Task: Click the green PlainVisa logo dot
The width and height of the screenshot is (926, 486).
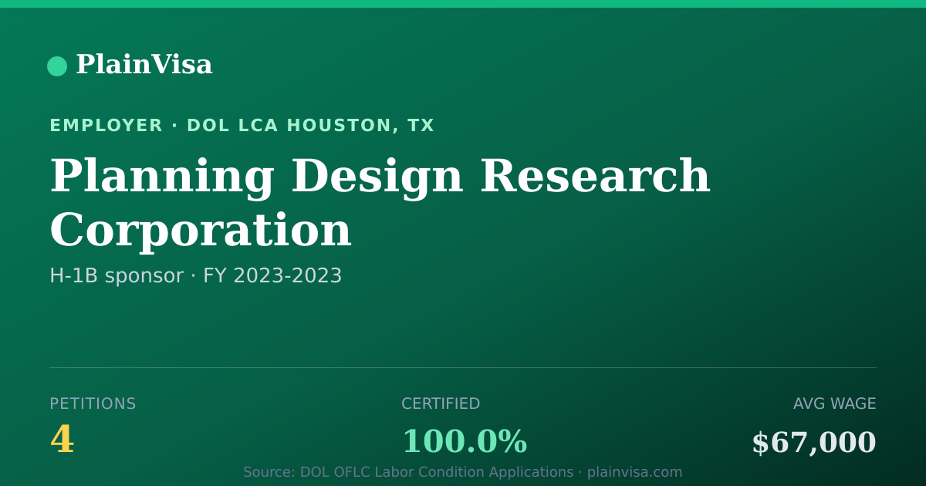Action: (x=57, y=66)
